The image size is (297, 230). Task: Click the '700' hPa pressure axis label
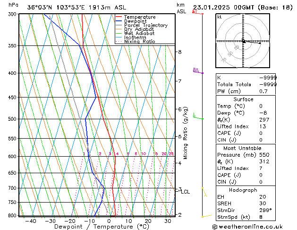point(12,188)
